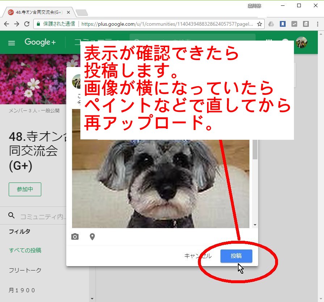Image resolution: width=324 pixels, height=302 pixels.
Task: Open the Google+ hamburger main menu
Action: (x=12, y=43)
